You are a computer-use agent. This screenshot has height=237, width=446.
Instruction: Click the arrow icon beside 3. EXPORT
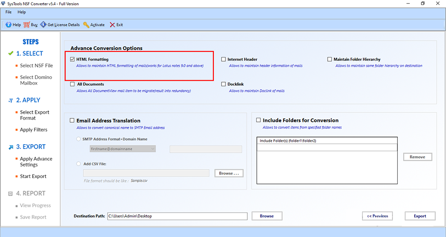coord(11,147)
